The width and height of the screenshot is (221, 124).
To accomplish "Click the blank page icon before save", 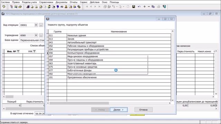I will [x=128, y=7].
